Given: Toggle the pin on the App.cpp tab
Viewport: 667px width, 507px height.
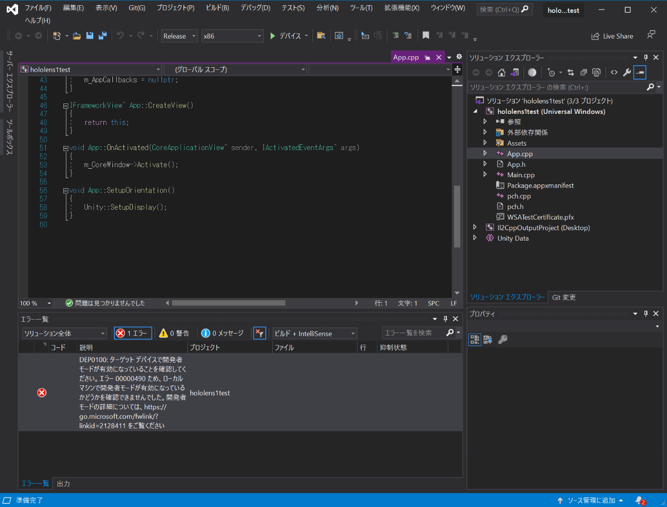Looking at the screenshot, I should pos(427,57).
